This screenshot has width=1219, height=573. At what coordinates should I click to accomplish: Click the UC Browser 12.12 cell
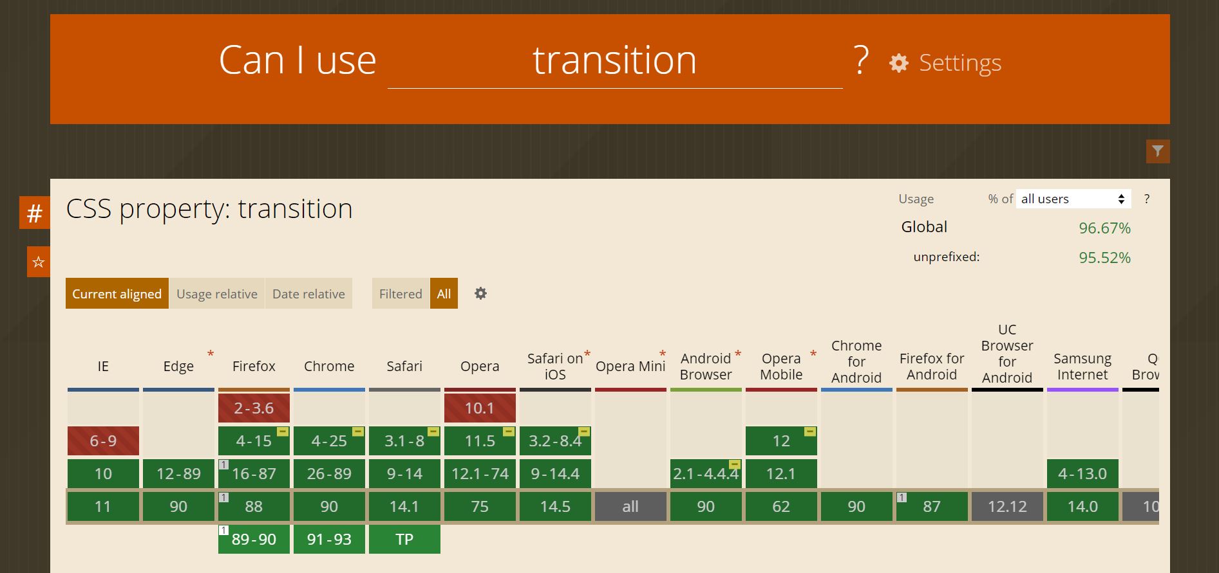click(x=1007, y=506)
